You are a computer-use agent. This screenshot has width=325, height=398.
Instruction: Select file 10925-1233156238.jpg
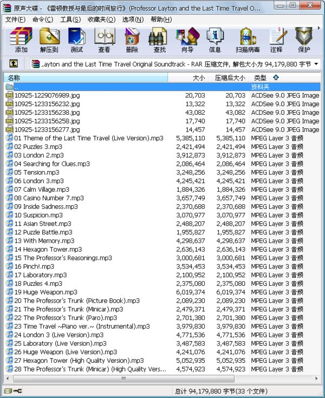tap(162, 113)
